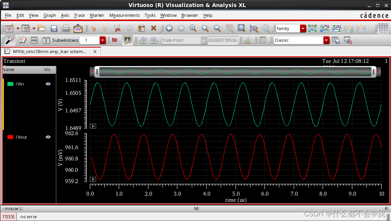Open the Trace menu
Image resolution: width=391 pixels, height=221 pixels.
pos(79,15)
